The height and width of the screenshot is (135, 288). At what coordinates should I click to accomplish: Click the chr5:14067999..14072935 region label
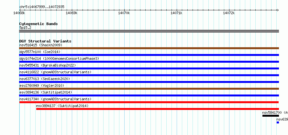tap(42, 7)
